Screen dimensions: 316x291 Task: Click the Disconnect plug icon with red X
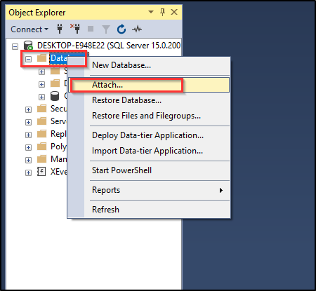[75, 29]
